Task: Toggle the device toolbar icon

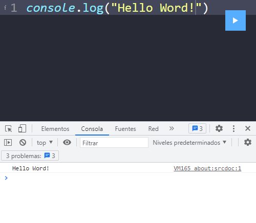Action: click(x=22, y=128)
